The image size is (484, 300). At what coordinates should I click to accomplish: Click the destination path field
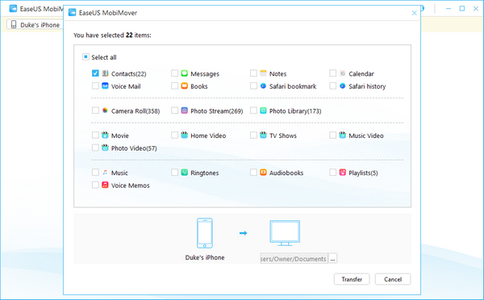pyautogui.click(x=294, y=259)
